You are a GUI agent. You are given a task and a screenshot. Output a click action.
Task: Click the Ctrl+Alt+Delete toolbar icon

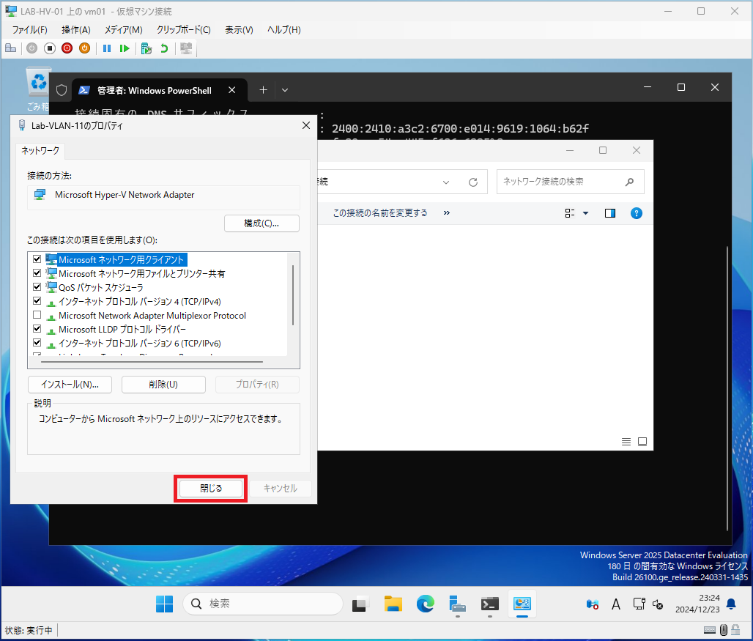tap(10, 48)
